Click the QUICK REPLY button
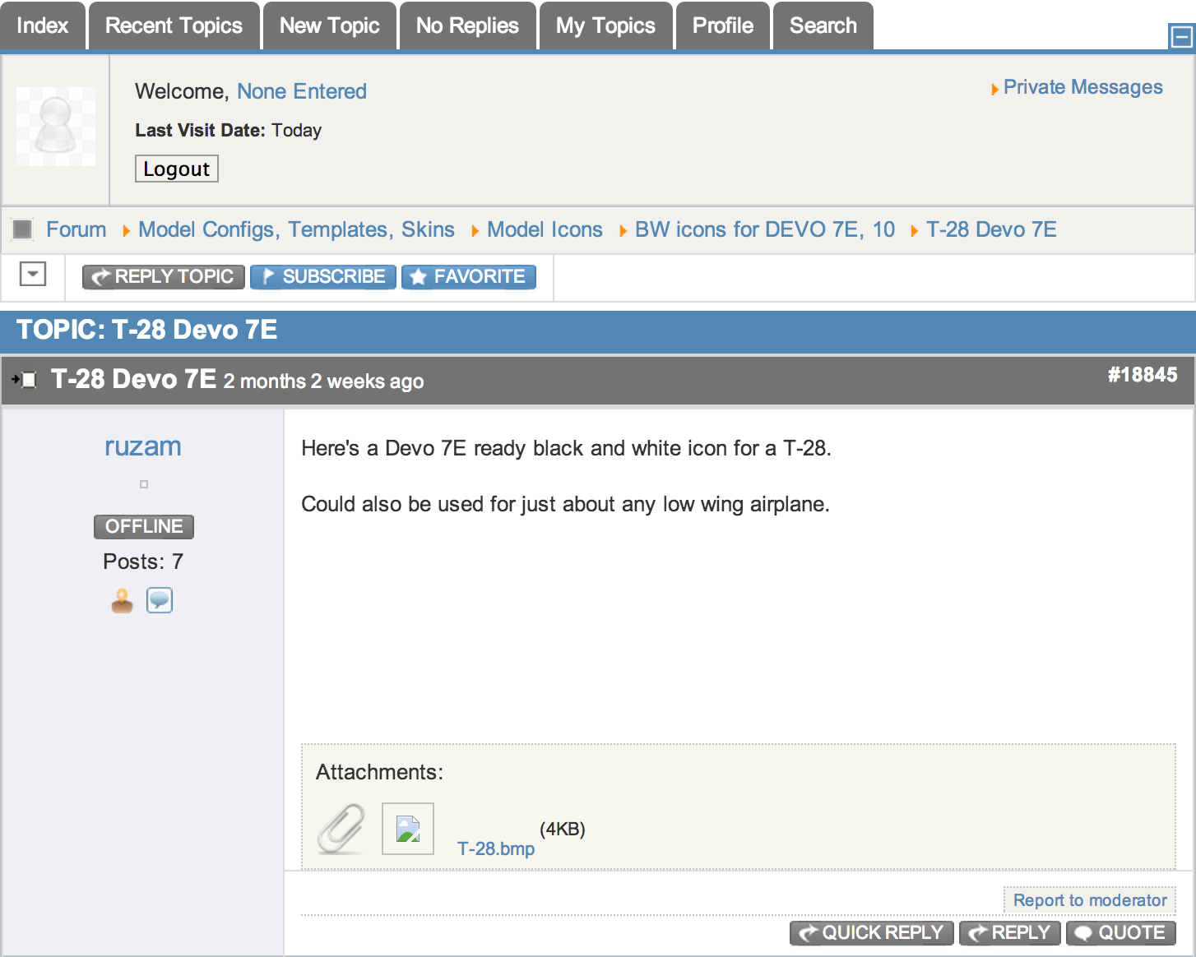This screenshot has width=1196, height=957. coord(872,933)
